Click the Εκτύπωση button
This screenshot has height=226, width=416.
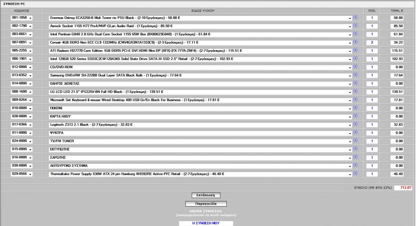[206, 196]
